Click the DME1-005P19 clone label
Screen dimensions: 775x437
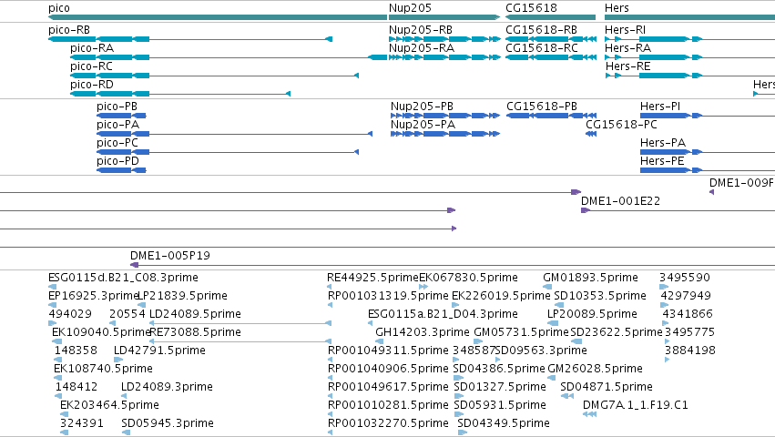coord(170,256)
